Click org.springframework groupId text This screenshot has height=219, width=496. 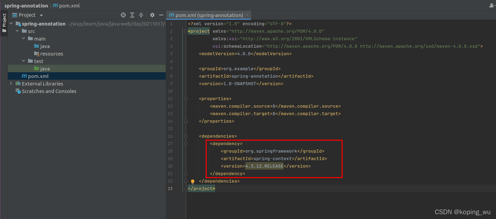pyautogui.click(x=271, y=151)
